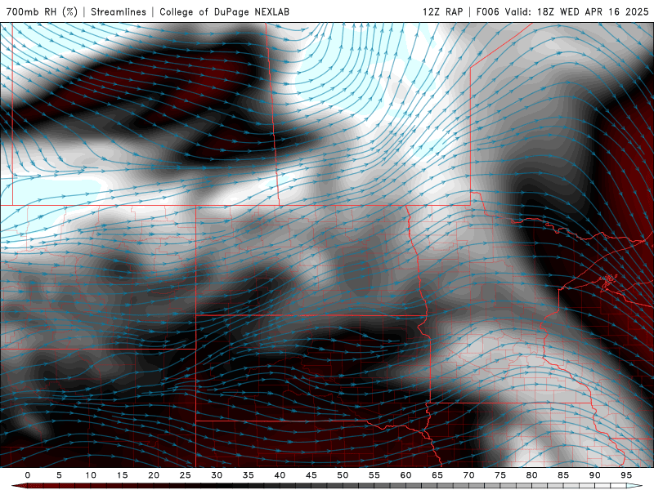Click the "12Z RAP" model run label
The image size is (654, 490).
[442, 11]
